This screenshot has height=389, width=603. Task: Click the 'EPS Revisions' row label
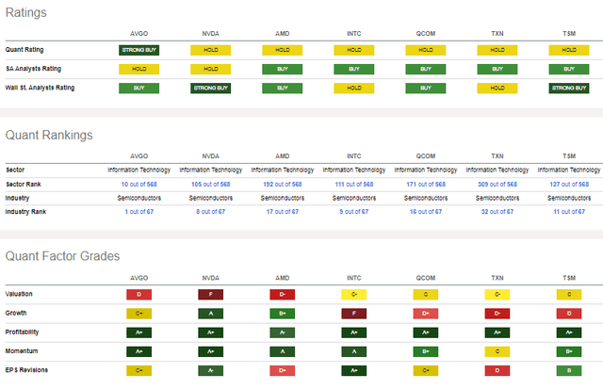coord(26,370)
